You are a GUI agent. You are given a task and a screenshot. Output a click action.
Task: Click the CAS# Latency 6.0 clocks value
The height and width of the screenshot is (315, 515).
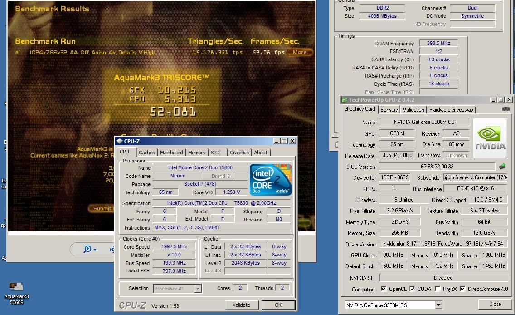[x=438, y=59]
